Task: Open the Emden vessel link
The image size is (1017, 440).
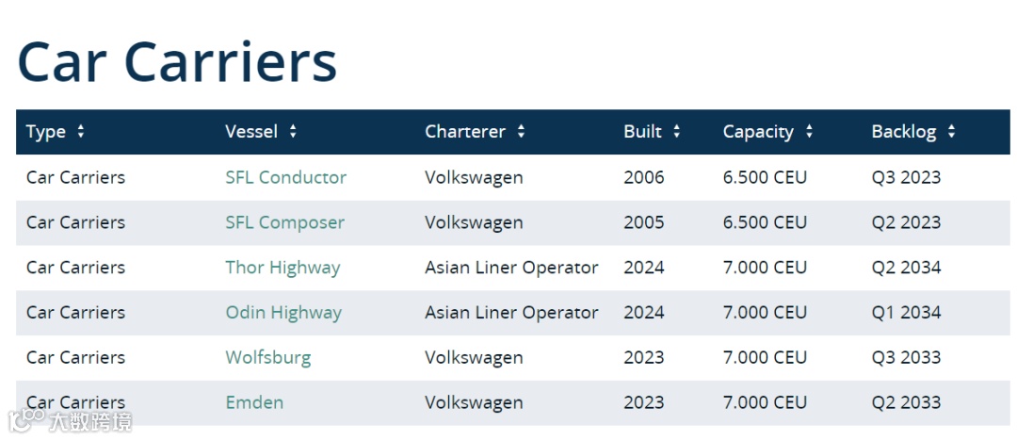Action: tap(254, 402)
